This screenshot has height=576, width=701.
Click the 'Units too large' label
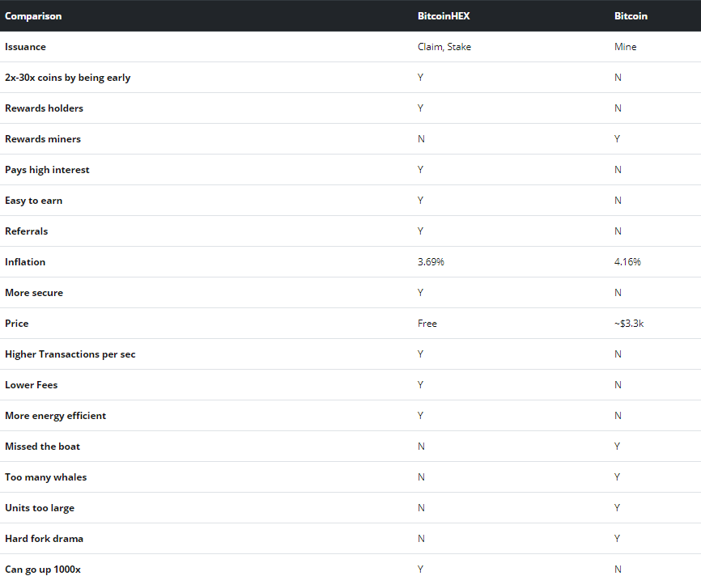40,508
